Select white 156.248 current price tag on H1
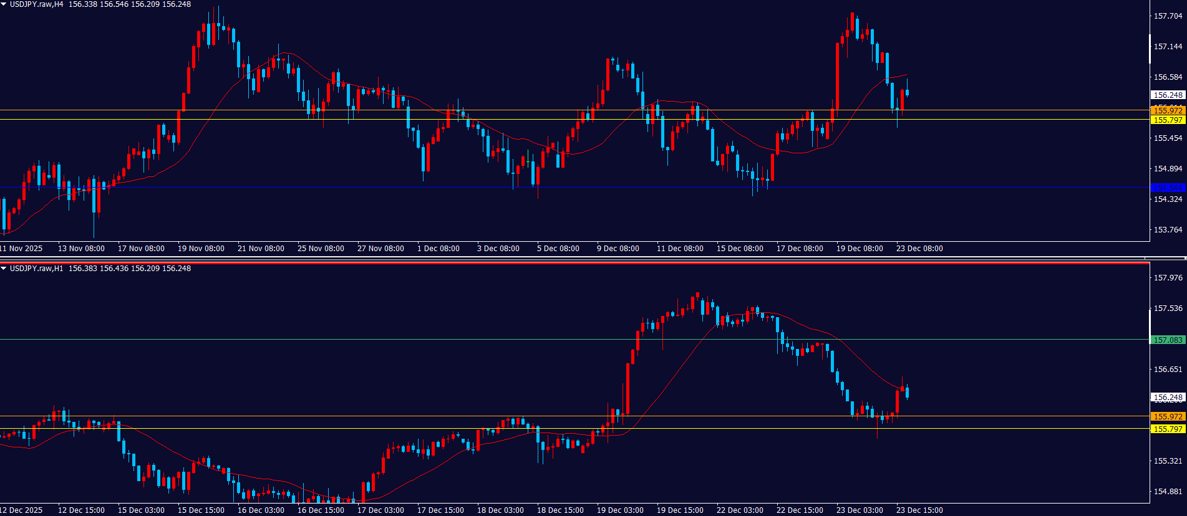 coord(1168,398)
